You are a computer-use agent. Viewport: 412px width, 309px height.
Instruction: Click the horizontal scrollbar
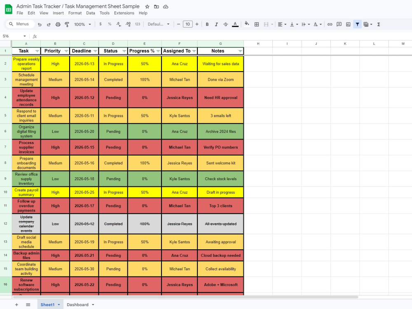pyautogui.click(x=185, y=297)
